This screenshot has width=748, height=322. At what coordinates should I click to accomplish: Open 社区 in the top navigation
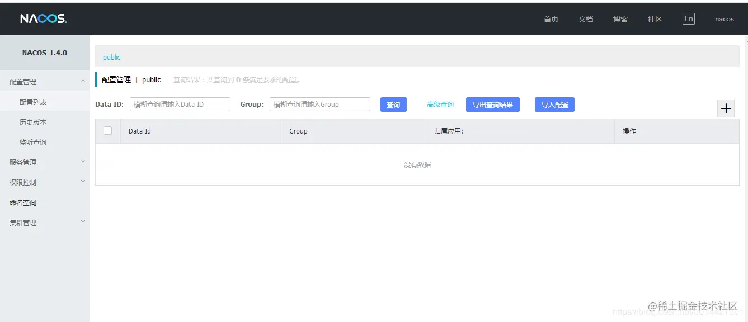[x=655, y=19]
